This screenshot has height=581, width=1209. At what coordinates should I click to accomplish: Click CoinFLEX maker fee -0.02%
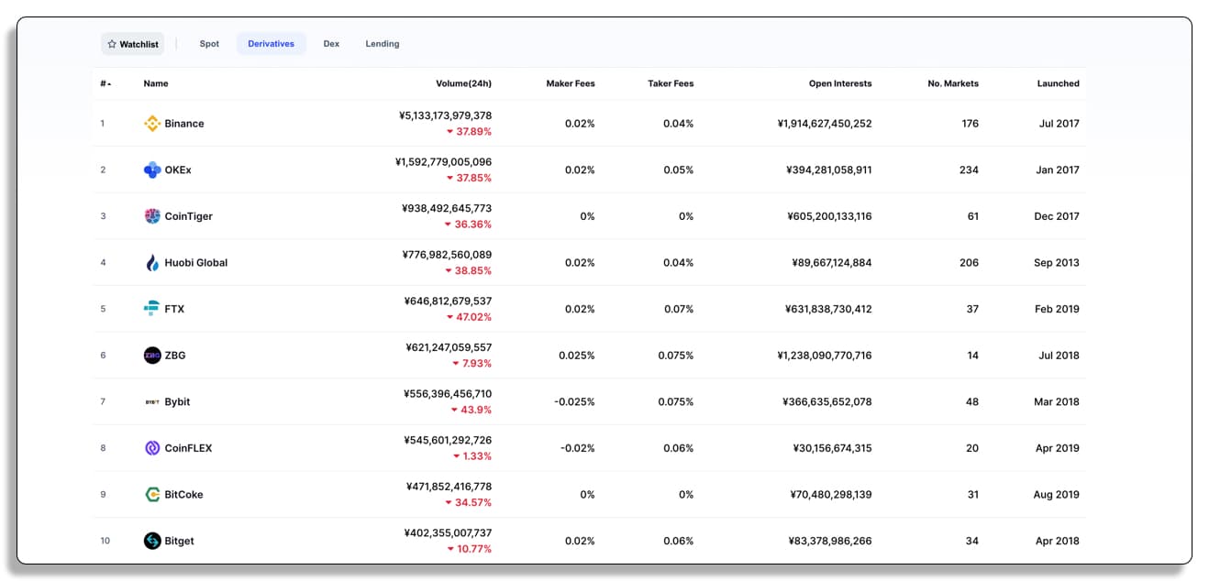[578, 449]
